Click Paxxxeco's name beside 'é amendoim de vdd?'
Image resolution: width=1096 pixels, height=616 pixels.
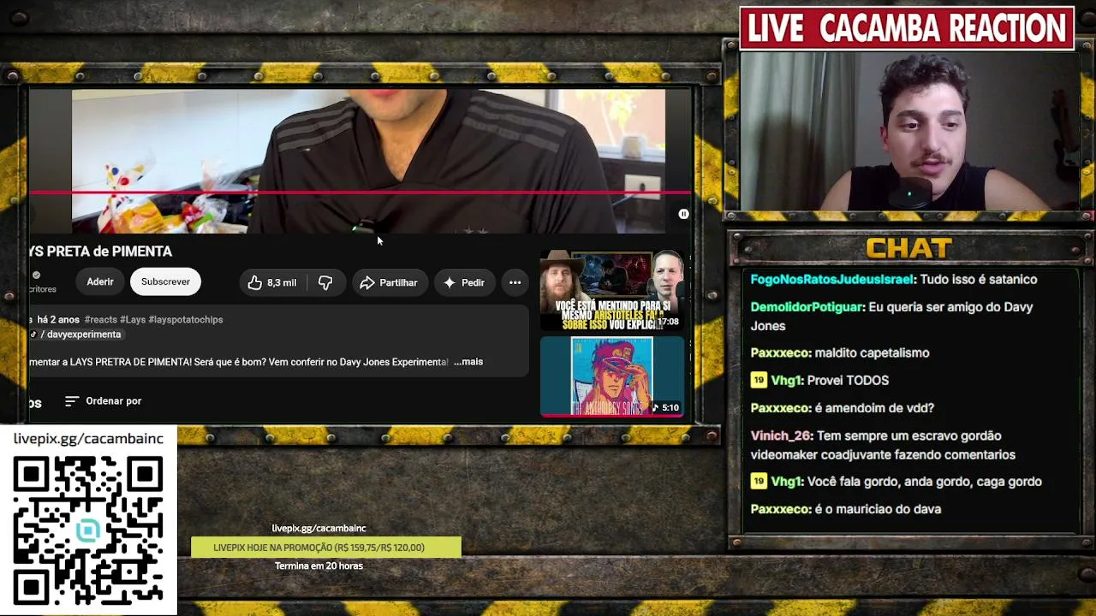(x=780, y=408)
